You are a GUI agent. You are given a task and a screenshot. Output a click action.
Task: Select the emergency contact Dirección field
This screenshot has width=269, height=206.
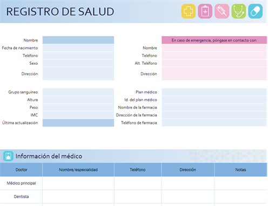214,74
